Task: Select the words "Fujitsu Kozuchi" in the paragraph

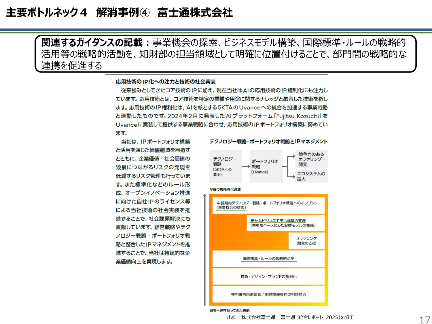Action: (x=298, y=116)
